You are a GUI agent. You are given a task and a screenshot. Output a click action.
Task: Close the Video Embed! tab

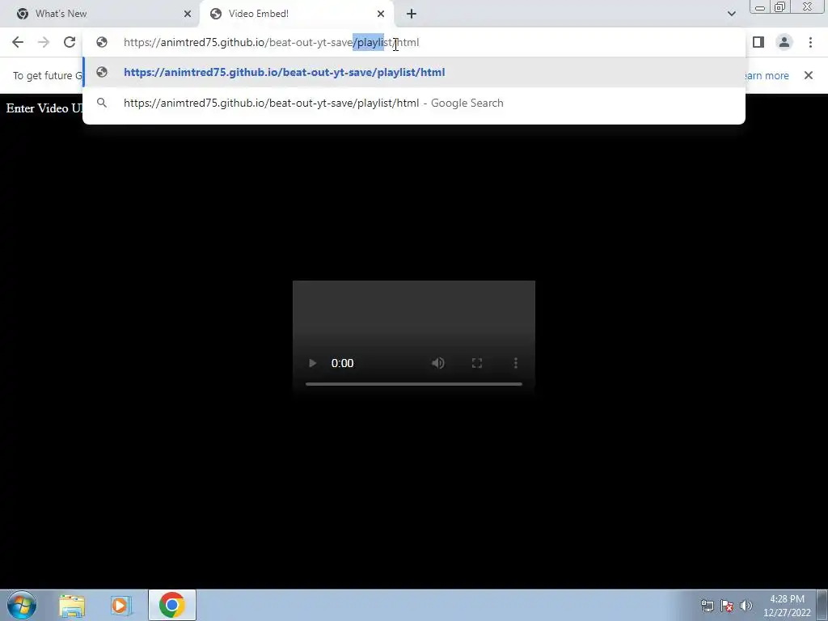tap(381, 14)
